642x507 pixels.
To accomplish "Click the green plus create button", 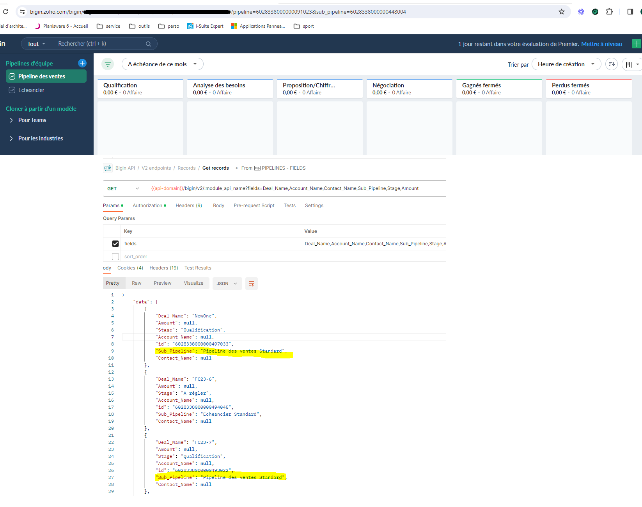I will pyautogui.click(x=637, y=44).
